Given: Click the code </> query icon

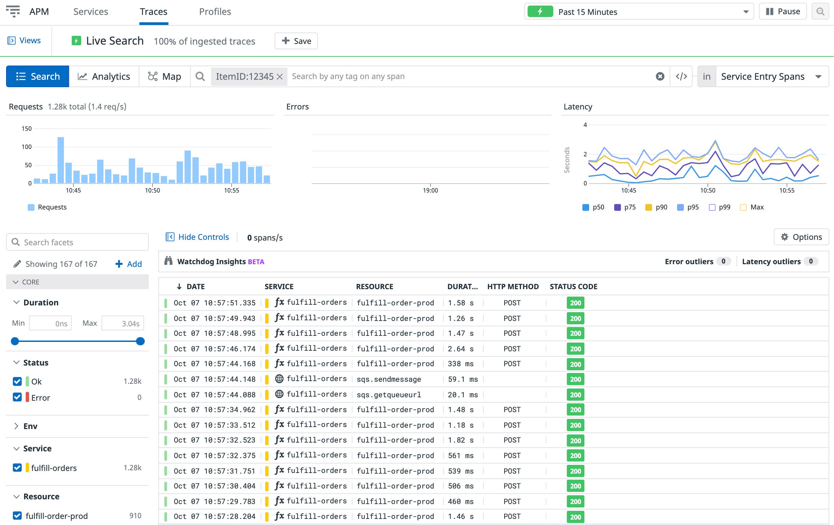Looking at the screenshot, I should tap(681, 76).
